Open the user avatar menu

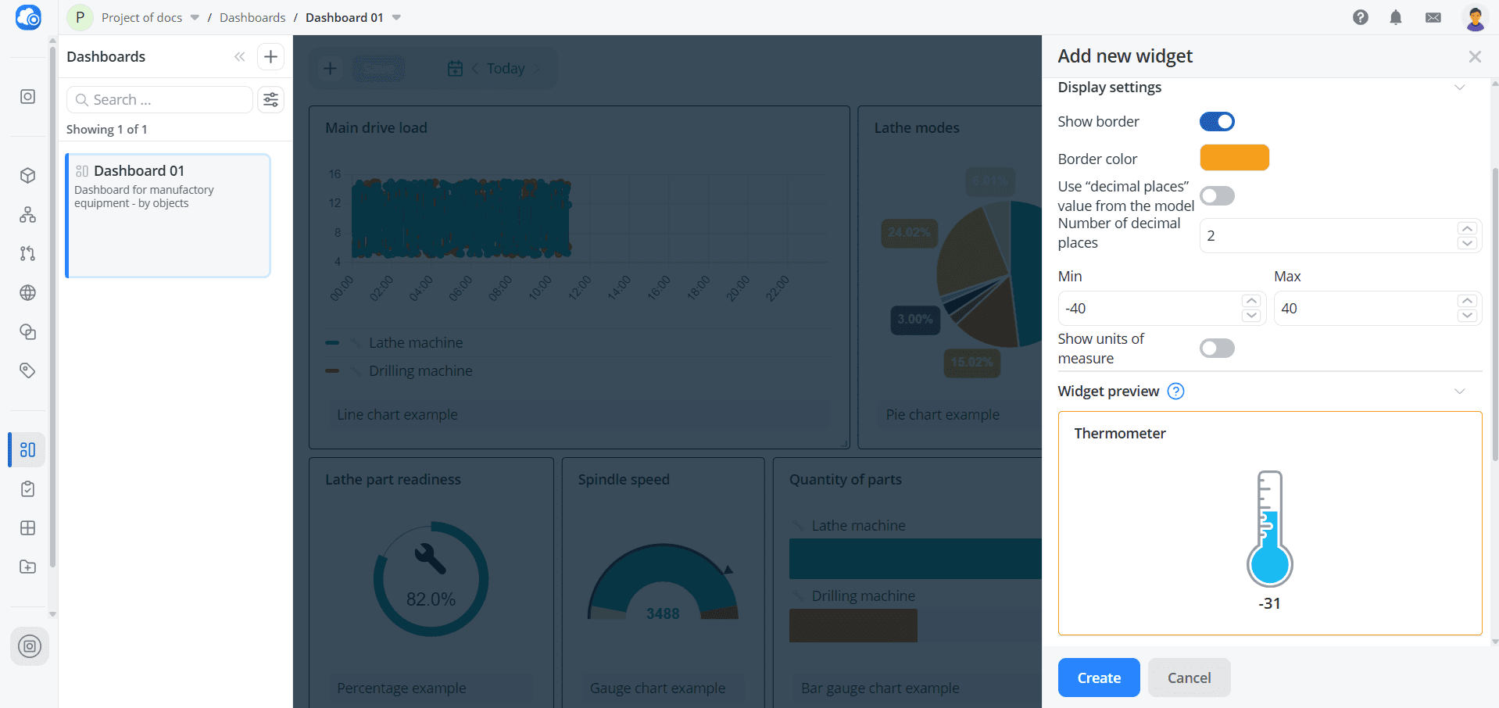pyautogui.click(x=1476, y=17)
